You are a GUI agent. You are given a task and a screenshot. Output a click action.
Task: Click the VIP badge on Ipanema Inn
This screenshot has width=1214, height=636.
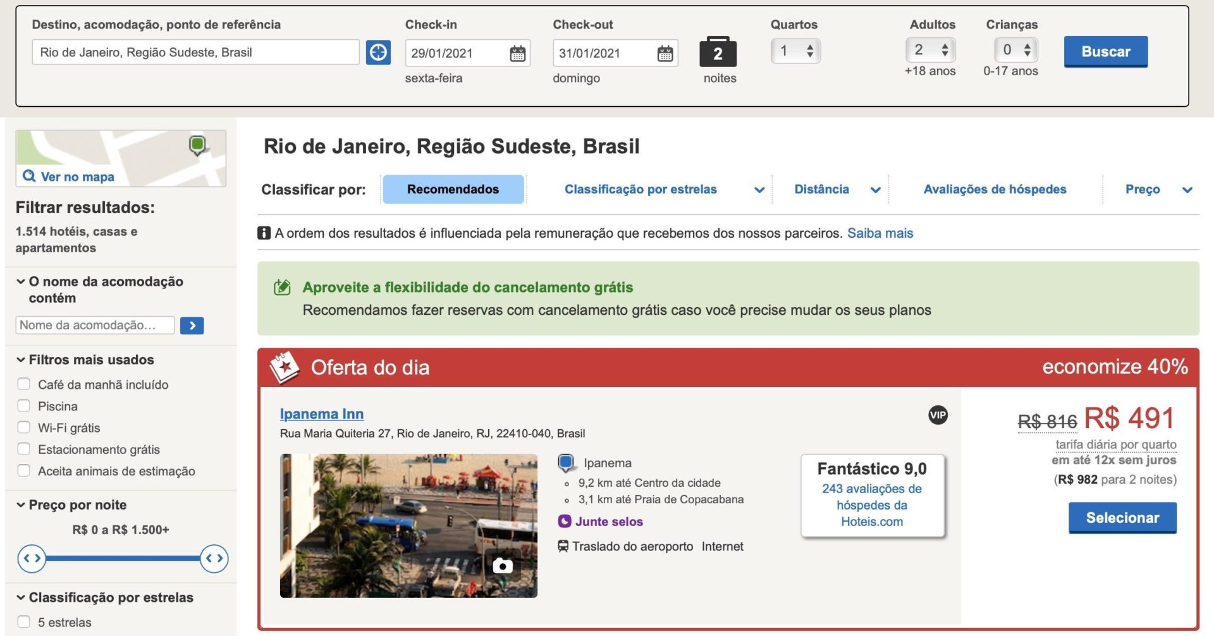pos(938,415)
